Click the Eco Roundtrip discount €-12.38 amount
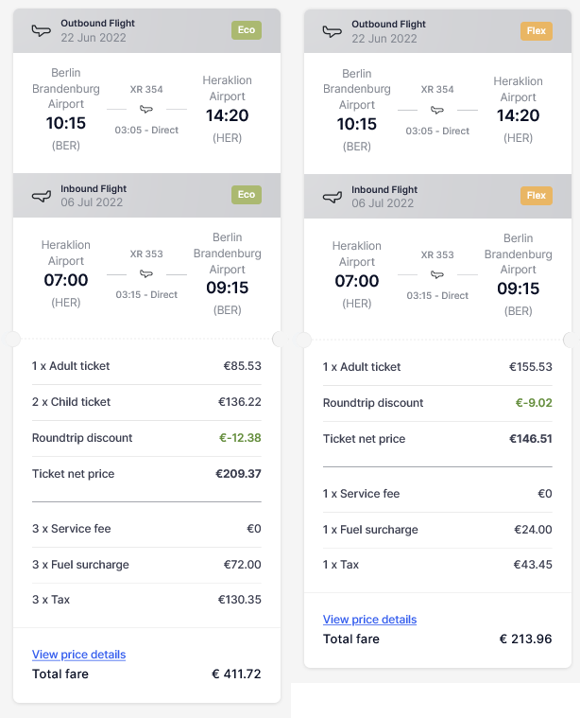The height and width of the screenshot is (718, 580). (x=240, y=438)
